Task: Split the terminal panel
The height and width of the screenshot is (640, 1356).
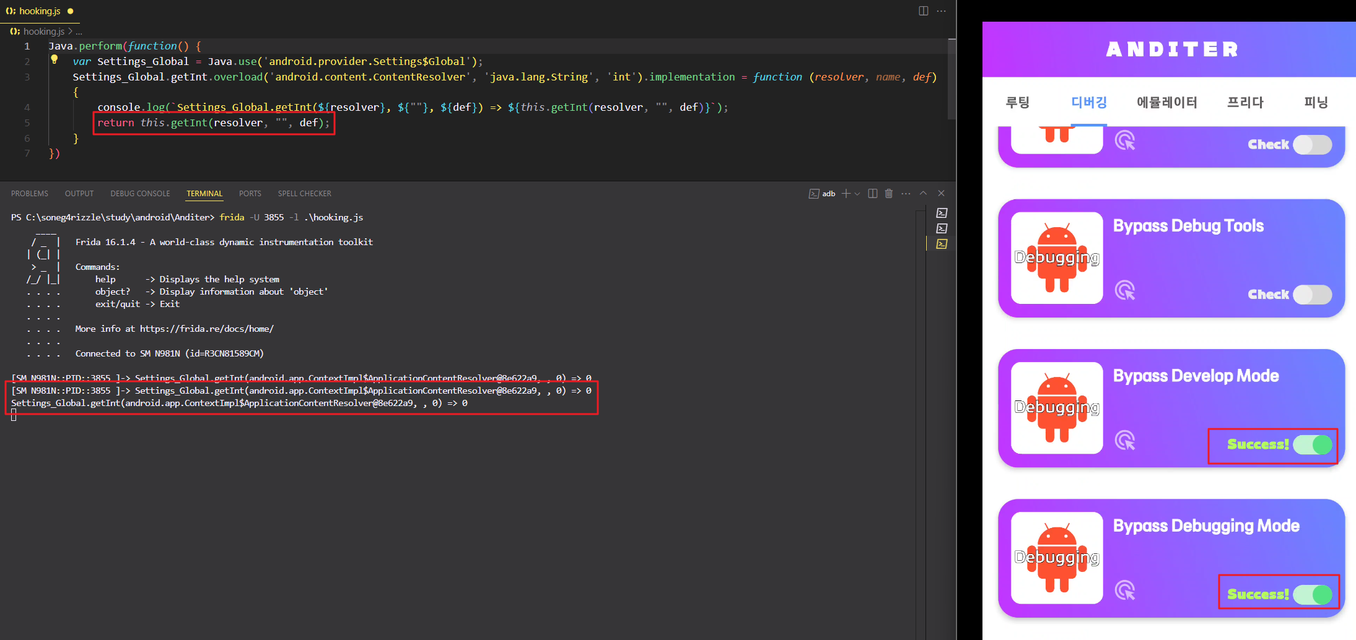Action: point(872,194)
